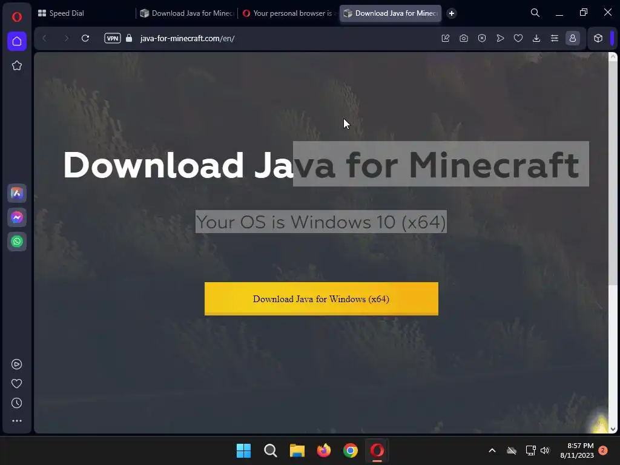Show hidden system tray icons
This screenshot has width=620, height=465.
tap(492, 450)
